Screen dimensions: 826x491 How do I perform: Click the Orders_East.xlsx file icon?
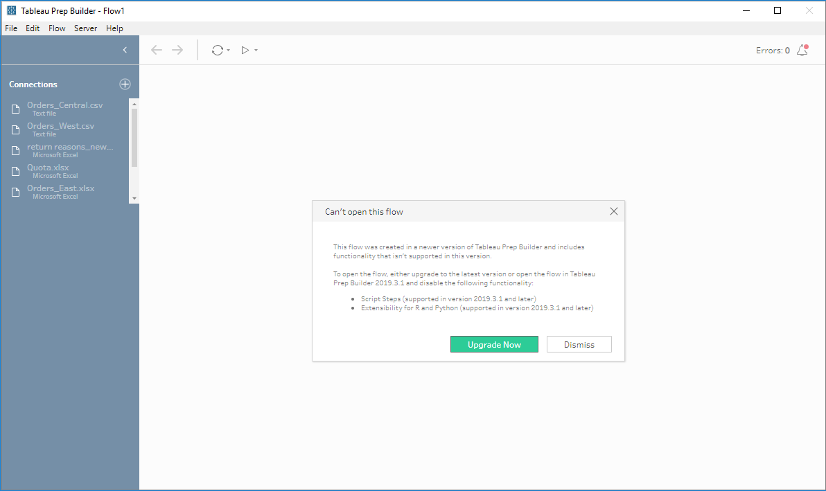pyautogui.click(x=16, y=192)
